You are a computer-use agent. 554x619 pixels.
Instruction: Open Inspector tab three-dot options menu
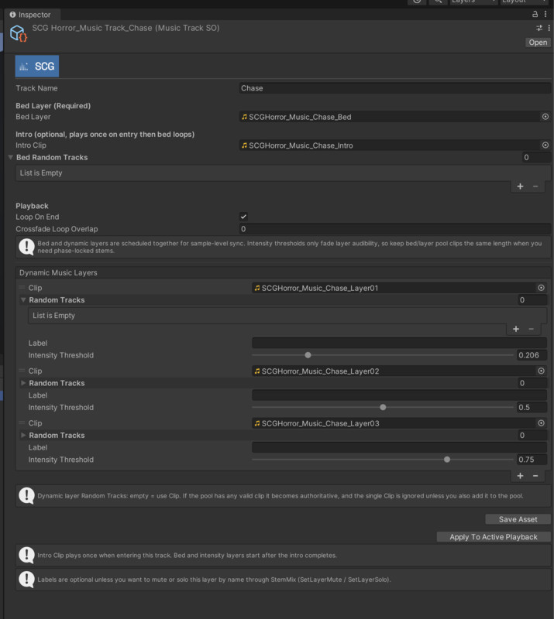[x=545, y=14]
